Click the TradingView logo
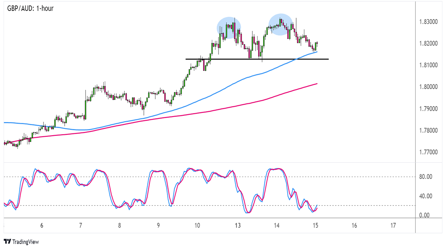Viewport: 446px width, 250px height. click(x=21, y=242)
